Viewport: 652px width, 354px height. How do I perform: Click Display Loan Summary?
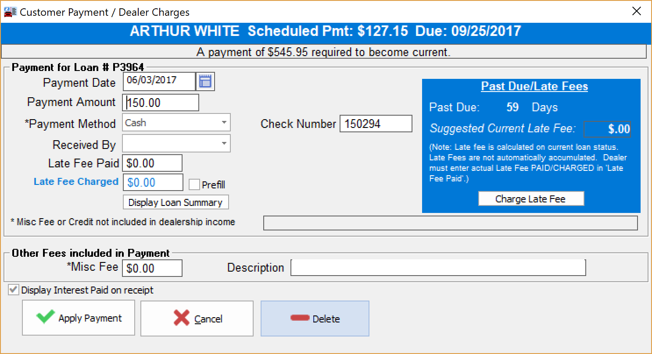pos(175,202)
